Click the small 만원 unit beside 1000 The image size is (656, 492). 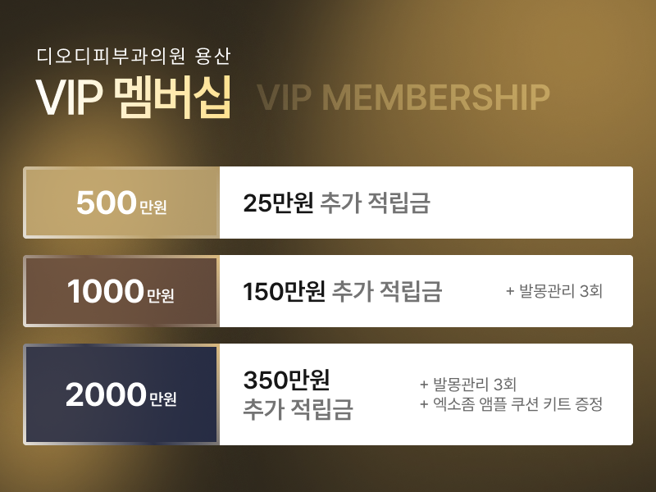(161, 296)
